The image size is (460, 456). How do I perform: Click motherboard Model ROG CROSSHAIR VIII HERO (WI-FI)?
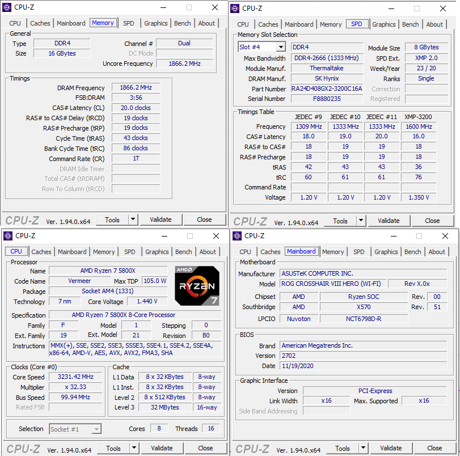pos(333,284)
